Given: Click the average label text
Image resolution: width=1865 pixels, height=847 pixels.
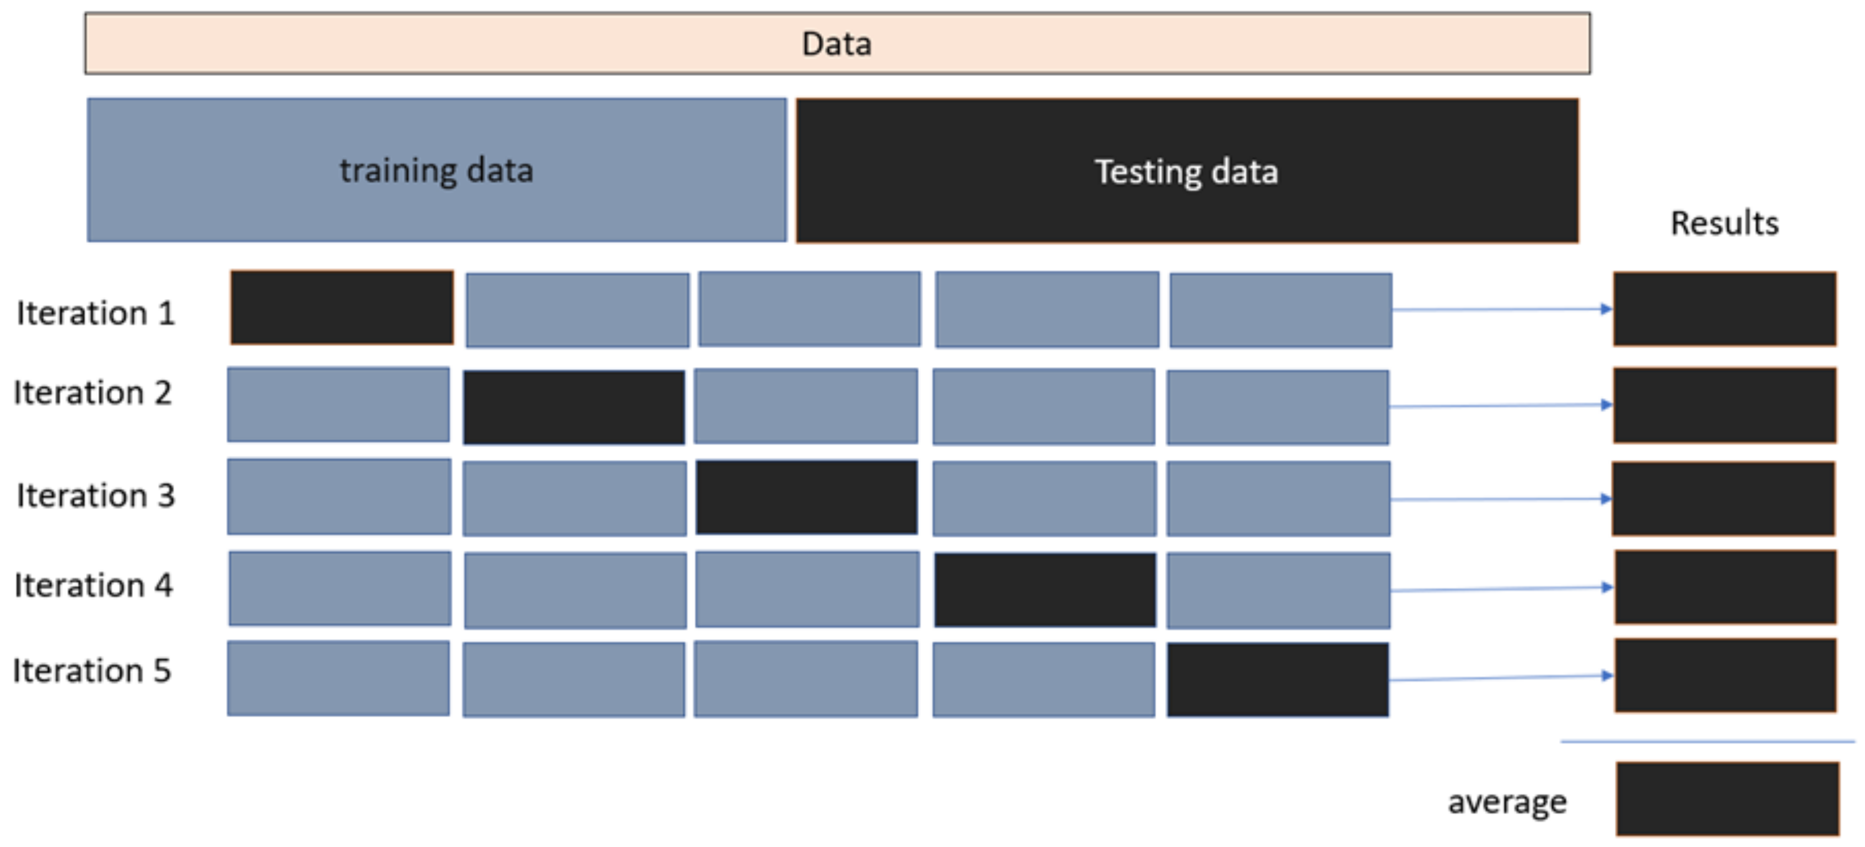Looking at the screenshot, I should (x=1507, y=802).
